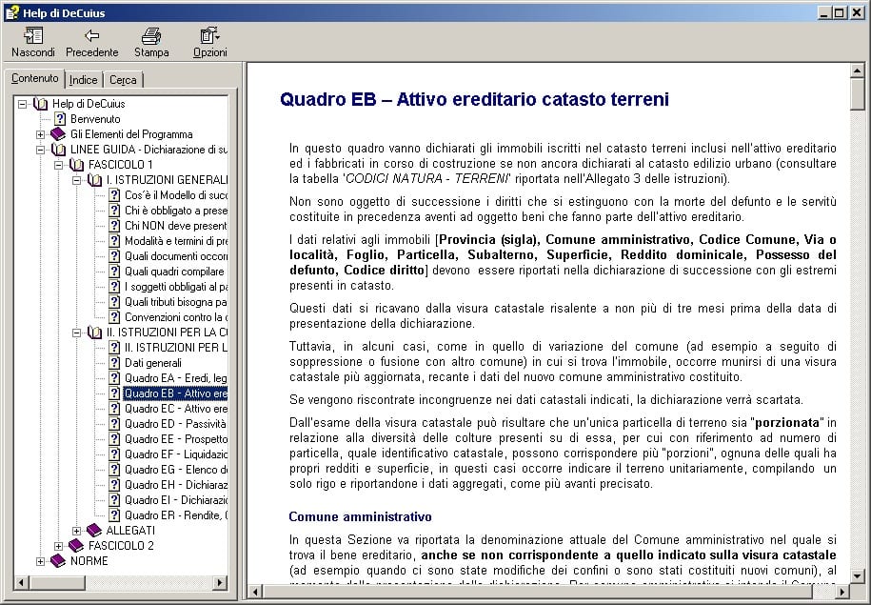Expand the ALLEGATI node
Image resolution: width=871 pixels, height=605 pixels.
coord(77,531)
